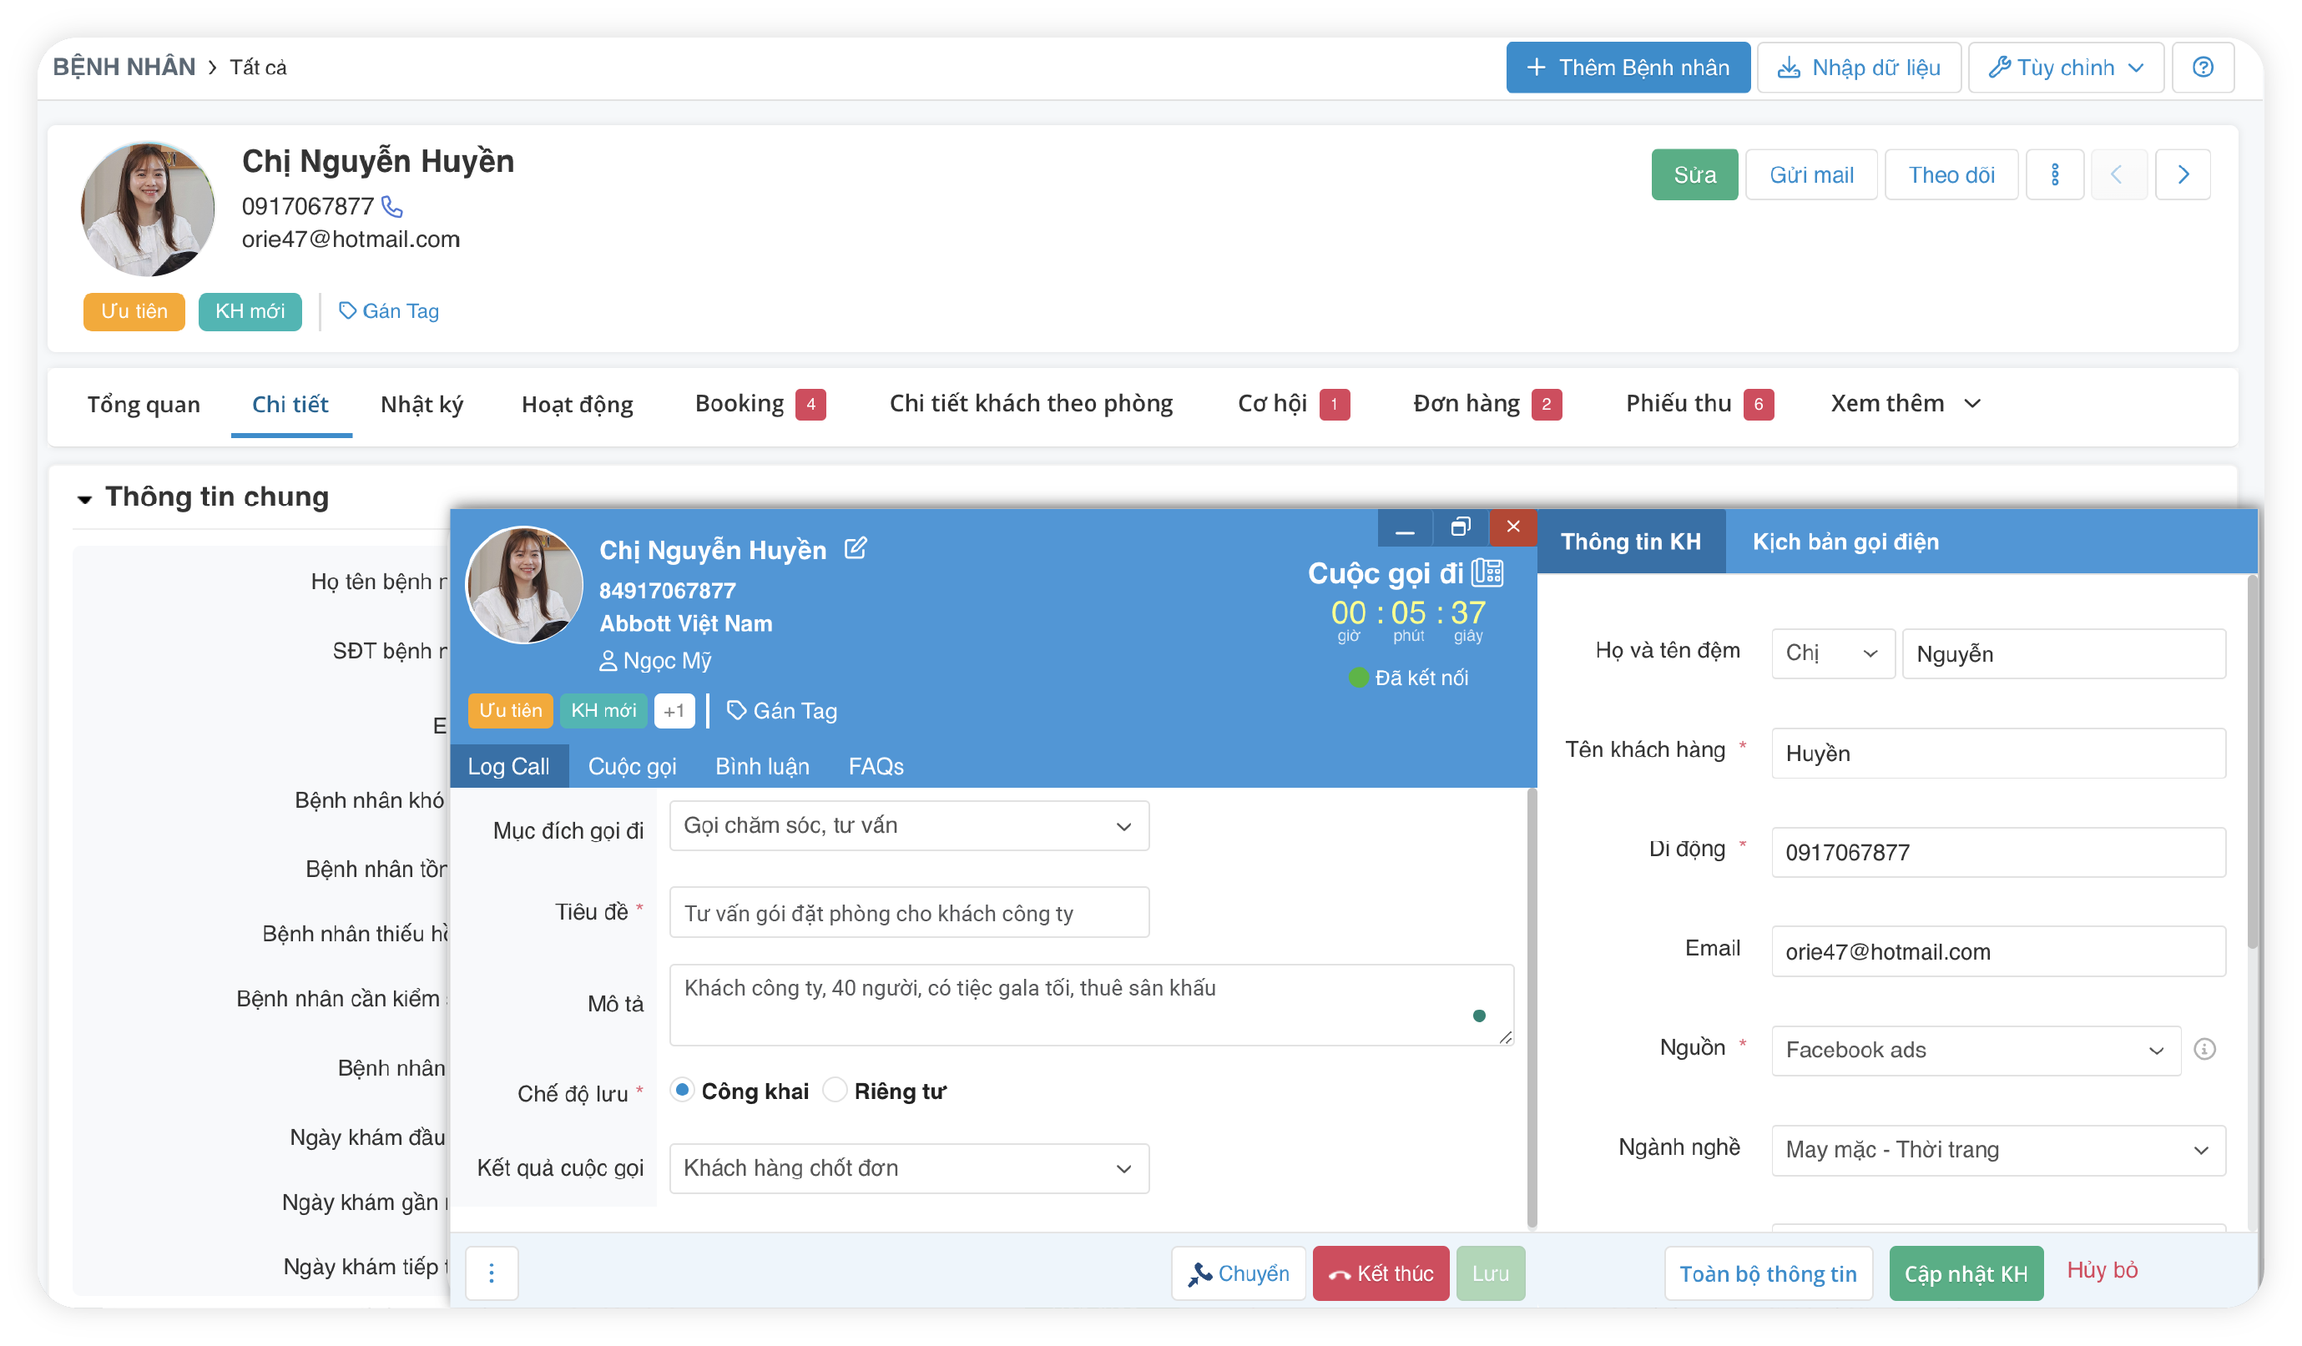Click the phone call icon beside 0917067877
The height and width of the screenshot is (1346, 2302).
tap(392, 206)
